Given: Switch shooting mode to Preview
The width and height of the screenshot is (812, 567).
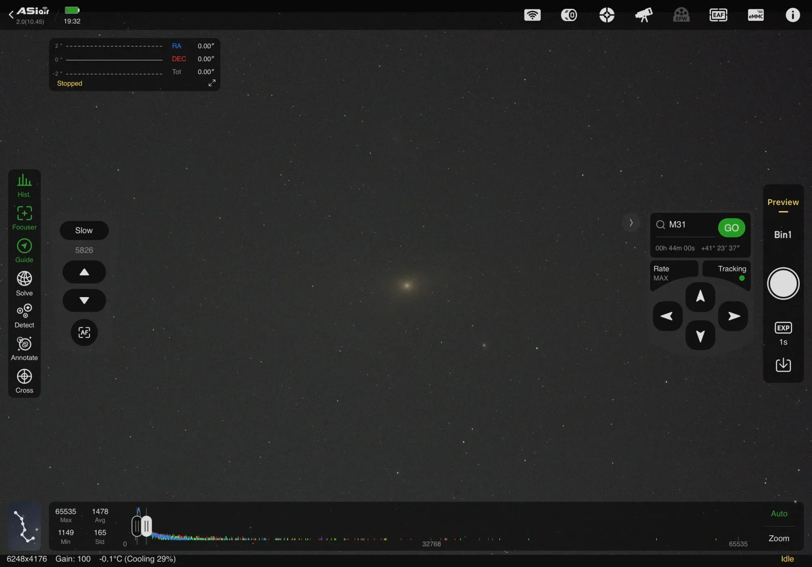Looking at the screenshot, I should coord(783,202).
